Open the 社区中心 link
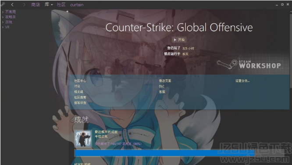Screen dimensions: 292x165 (x=80, y=81)
